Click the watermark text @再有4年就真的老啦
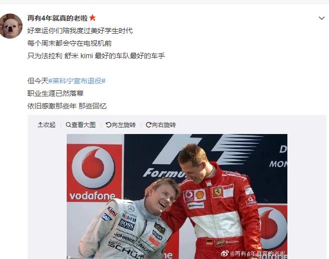 (x=258, y=254)
